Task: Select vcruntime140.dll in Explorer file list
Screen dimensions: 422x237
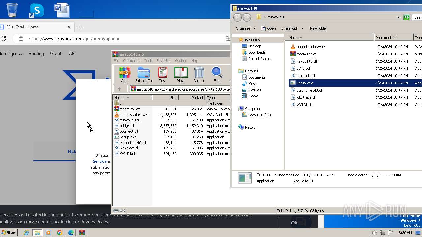Action: (309, 90)
